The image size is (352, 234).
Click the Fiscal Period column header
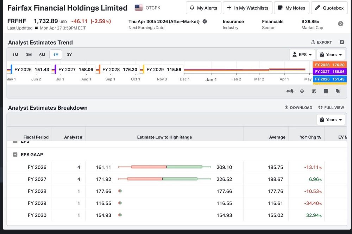tap(36, 137)
